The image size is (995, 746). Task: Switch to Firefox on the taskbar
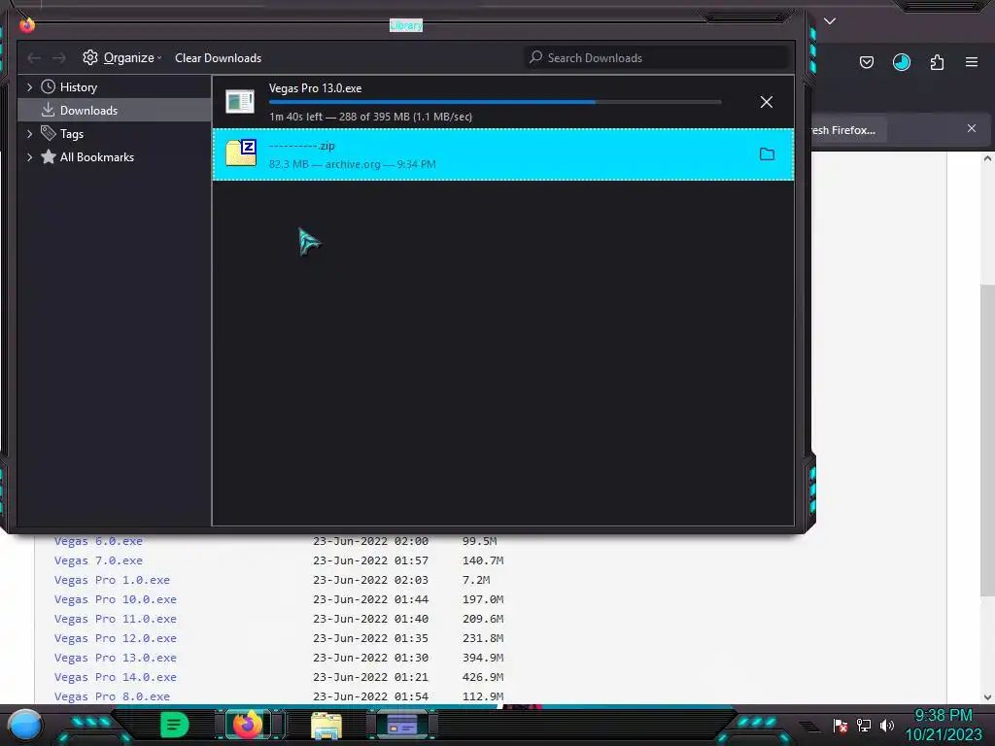click(x=248, y=725)
